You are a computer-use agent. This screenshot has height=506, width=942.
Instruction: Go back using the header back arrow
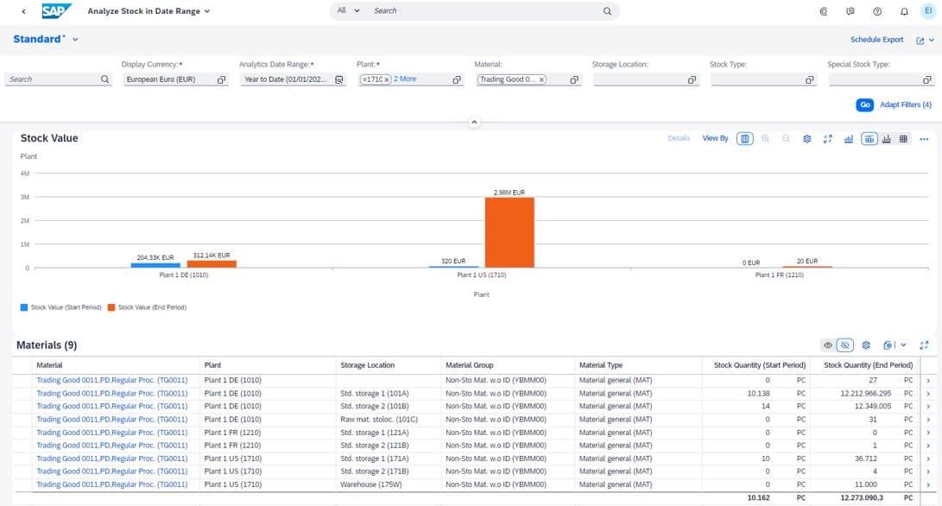23,11
